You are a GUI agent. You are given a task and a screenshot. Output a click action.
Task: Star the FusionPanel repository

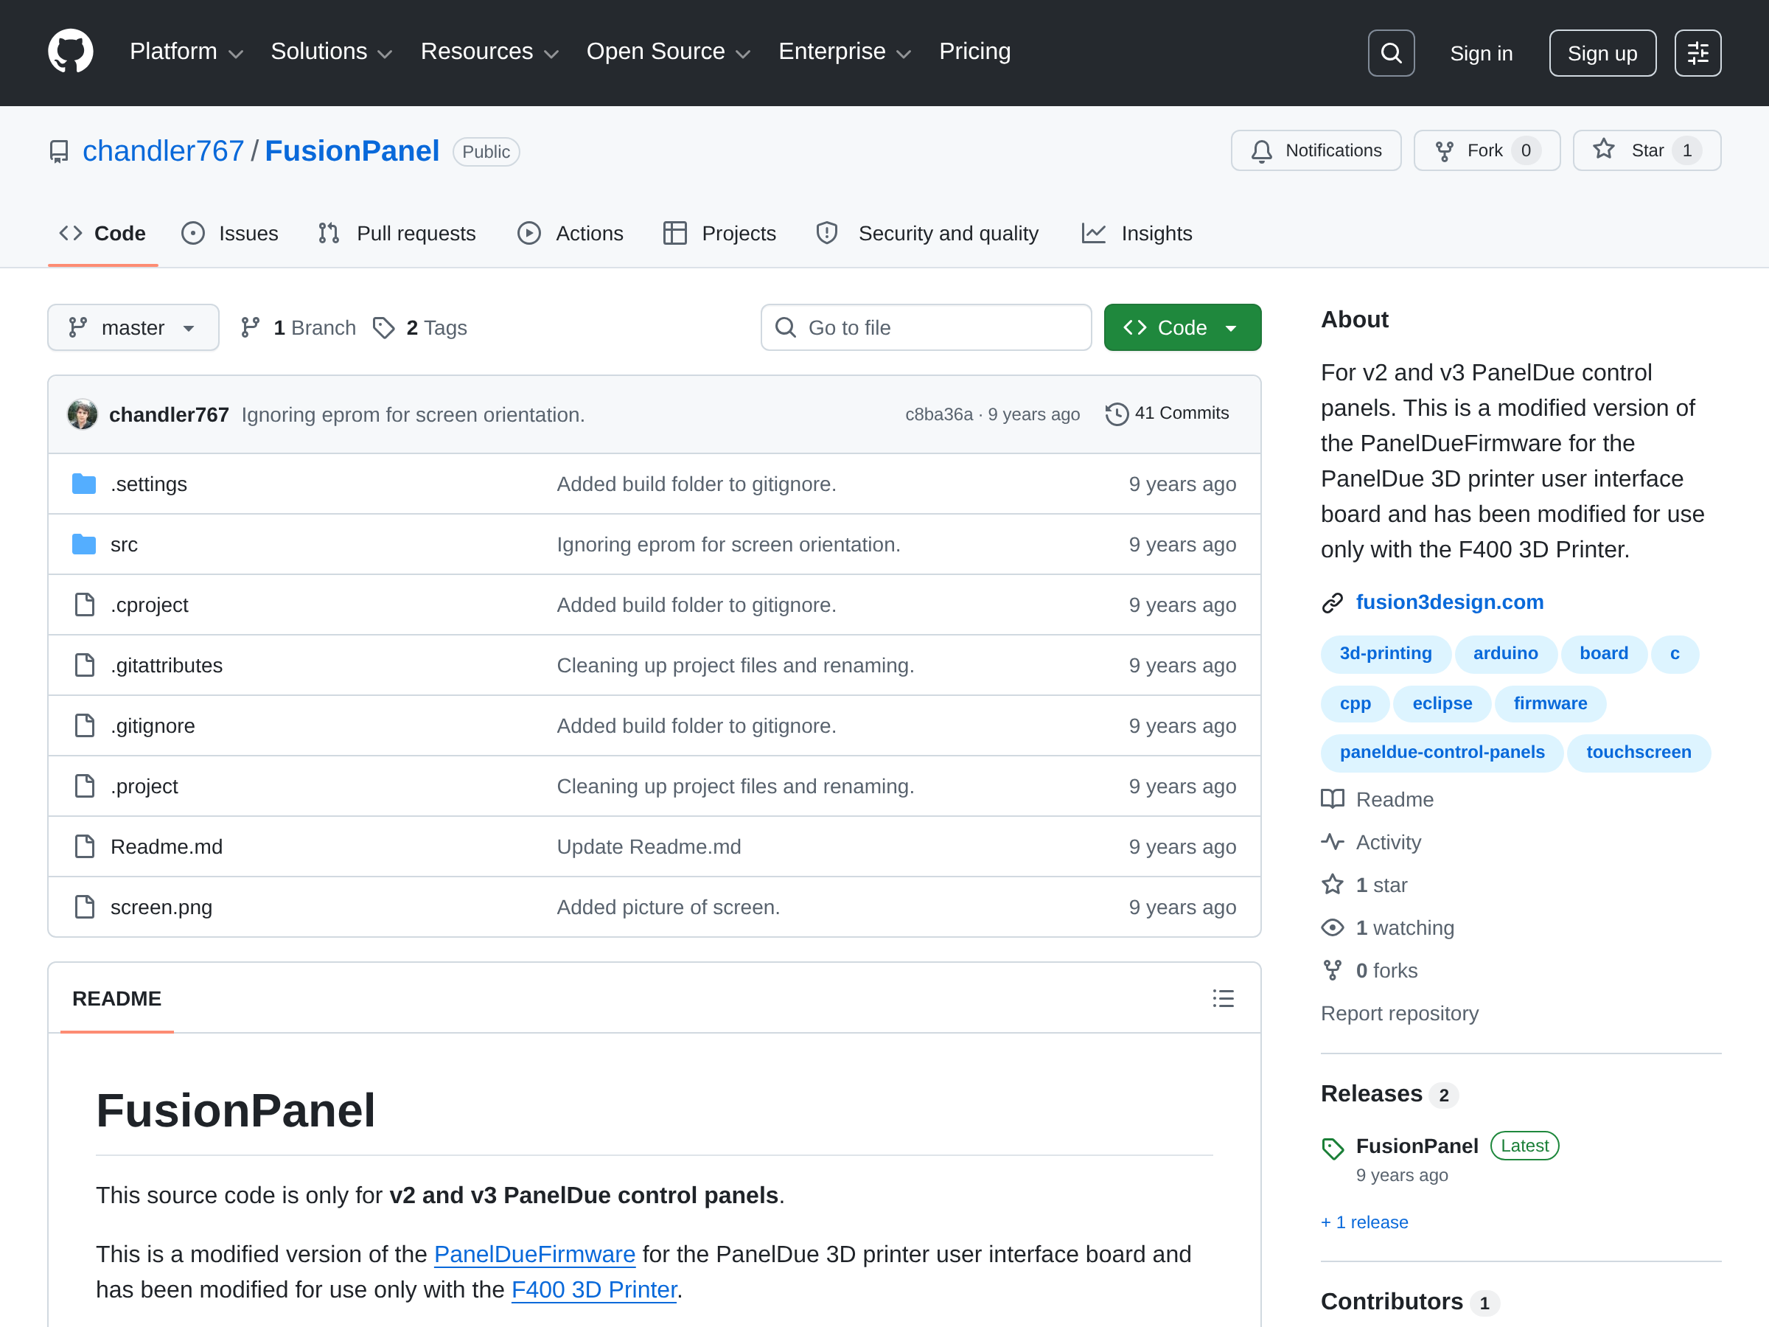click(1646, 150)
